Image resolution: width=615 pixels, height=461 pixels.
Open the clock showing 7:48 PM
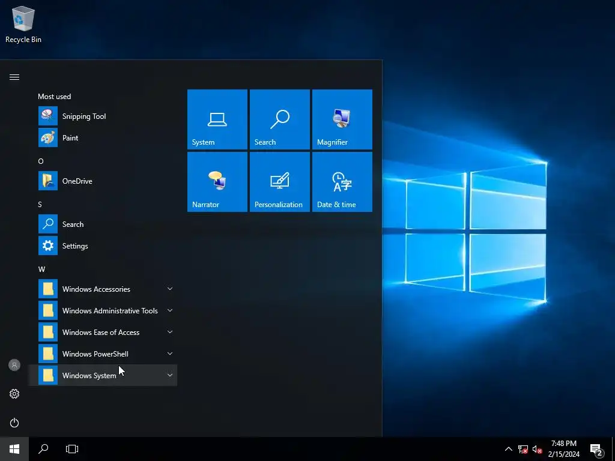point(563,449)
